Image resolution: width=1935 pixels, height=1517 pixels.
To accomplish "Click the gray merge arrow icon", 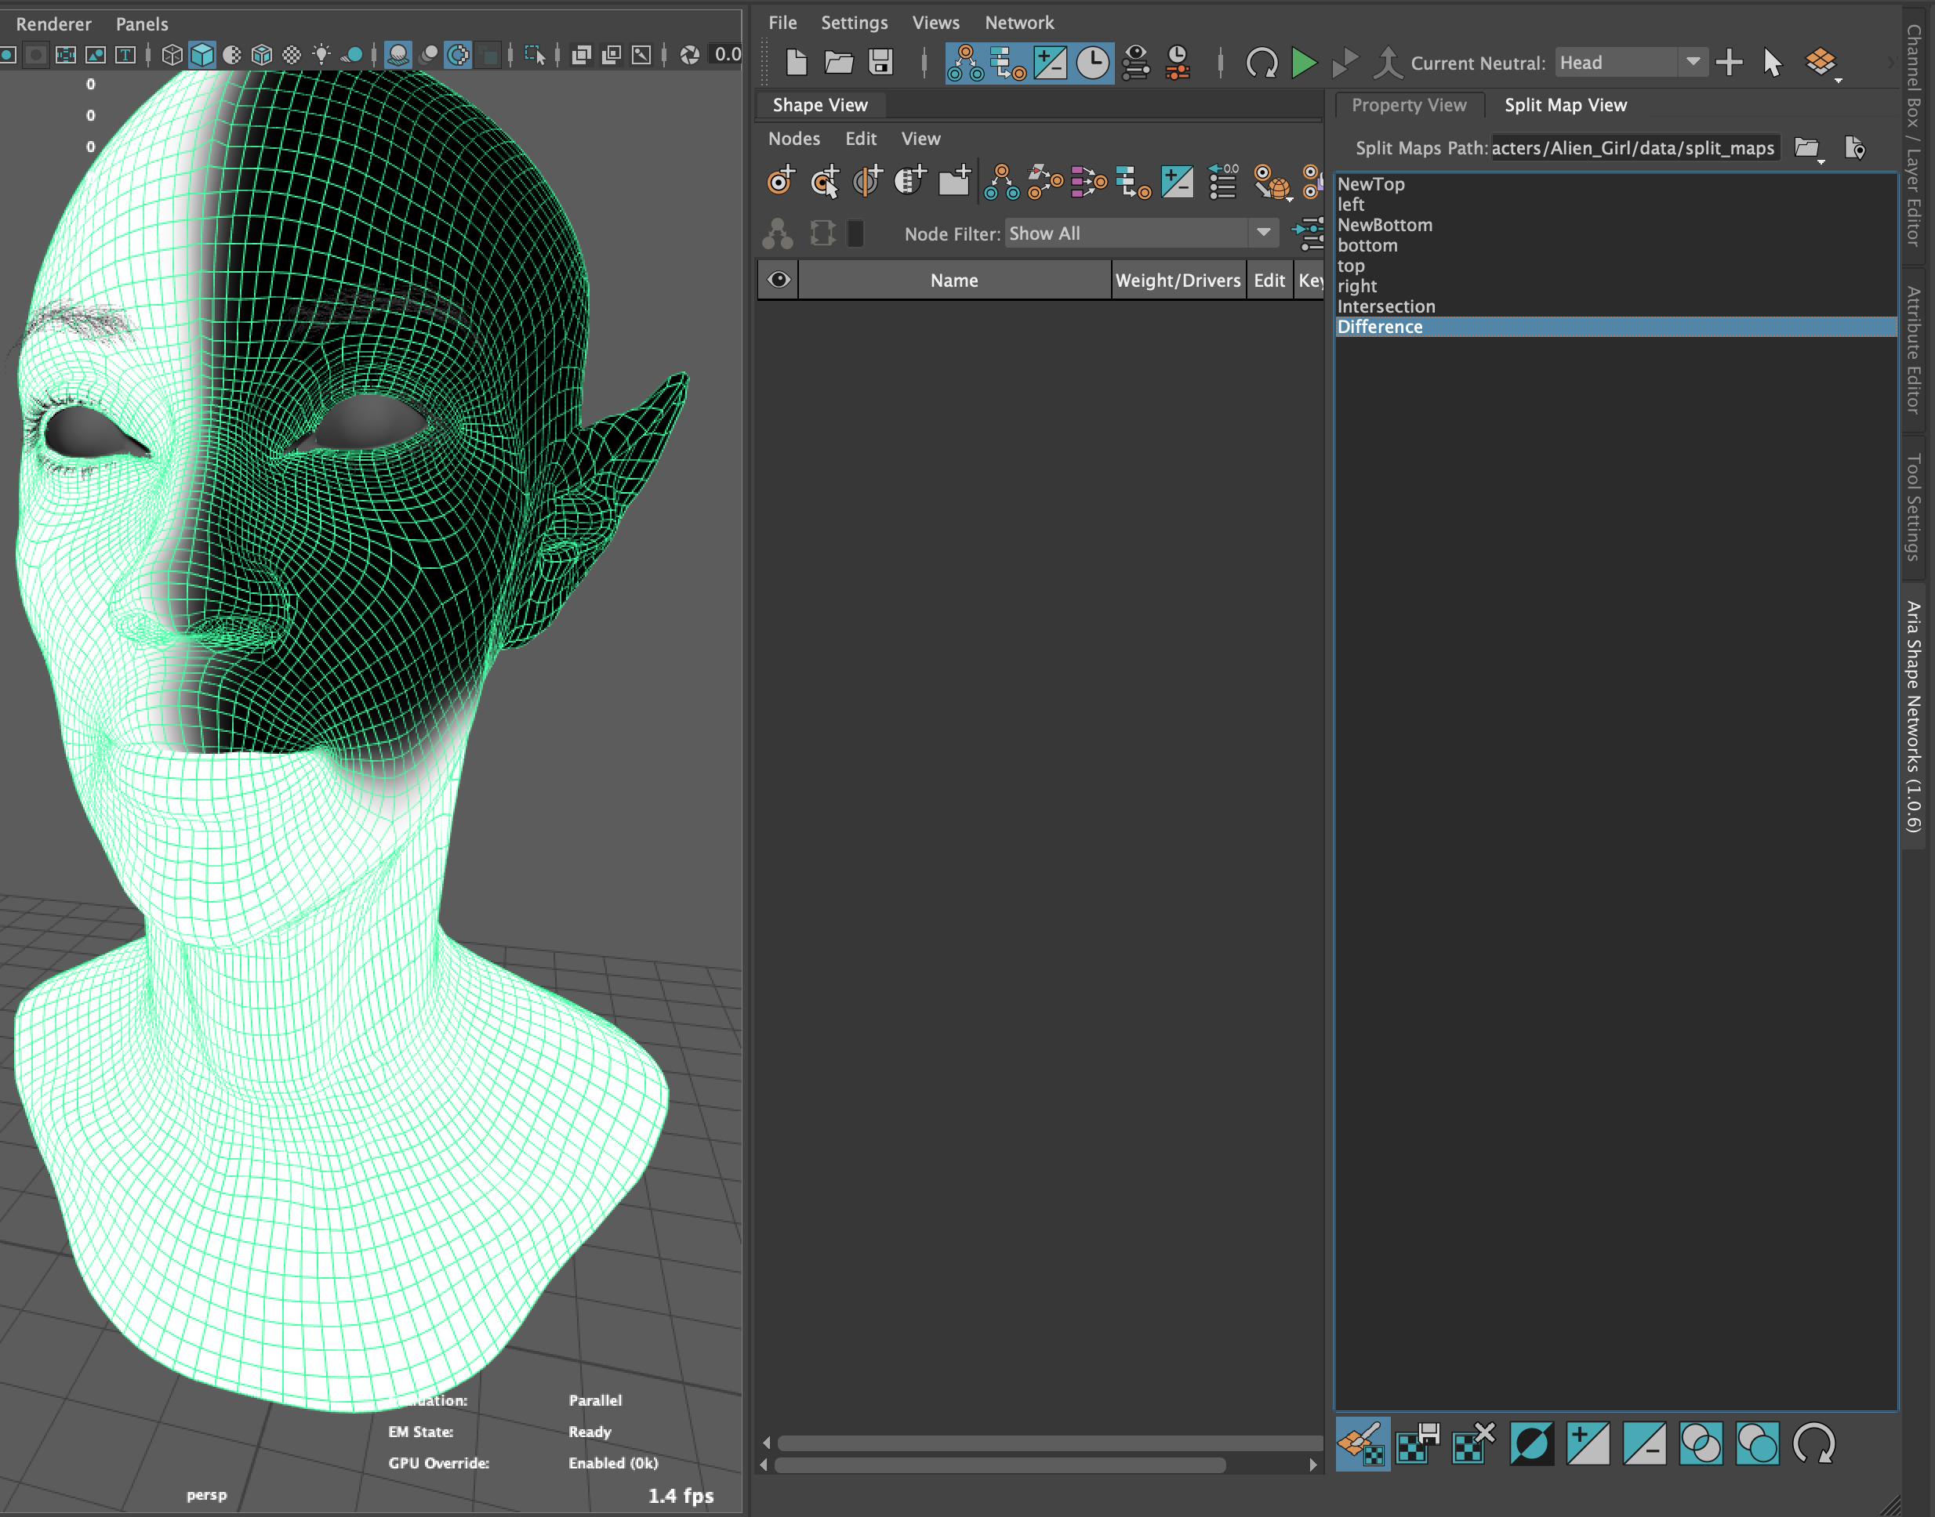I will coord(1388,63).
